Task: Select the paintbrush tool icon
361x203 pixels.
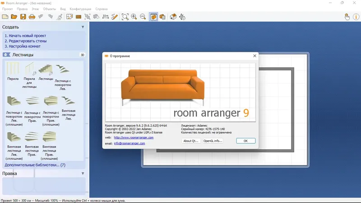Action: (x=60, y=17)
